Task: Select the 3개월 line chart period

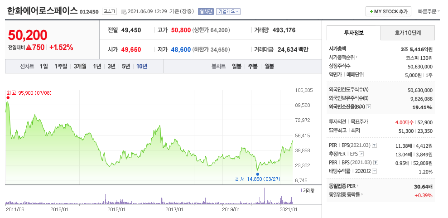Action: point(80,66)
